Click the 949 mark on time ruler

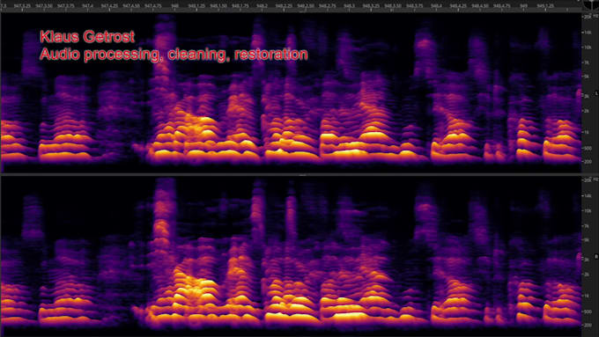(524, 6)
